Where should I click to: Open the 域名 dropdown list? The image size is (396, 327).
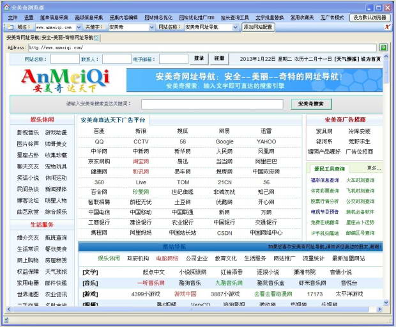(x=80, y=28)
